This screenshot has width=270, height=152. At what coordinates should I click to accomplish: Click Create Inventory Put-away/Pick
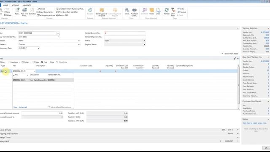point(70,9)
